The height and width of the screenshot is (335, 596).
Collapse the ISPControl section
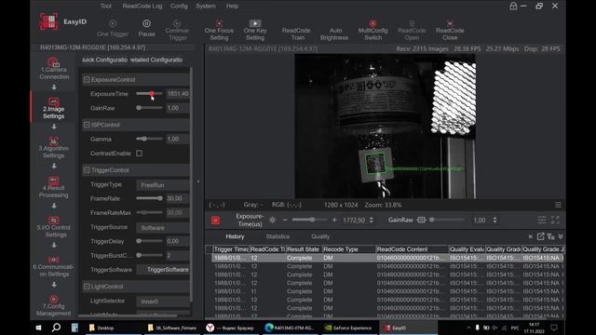87,125
